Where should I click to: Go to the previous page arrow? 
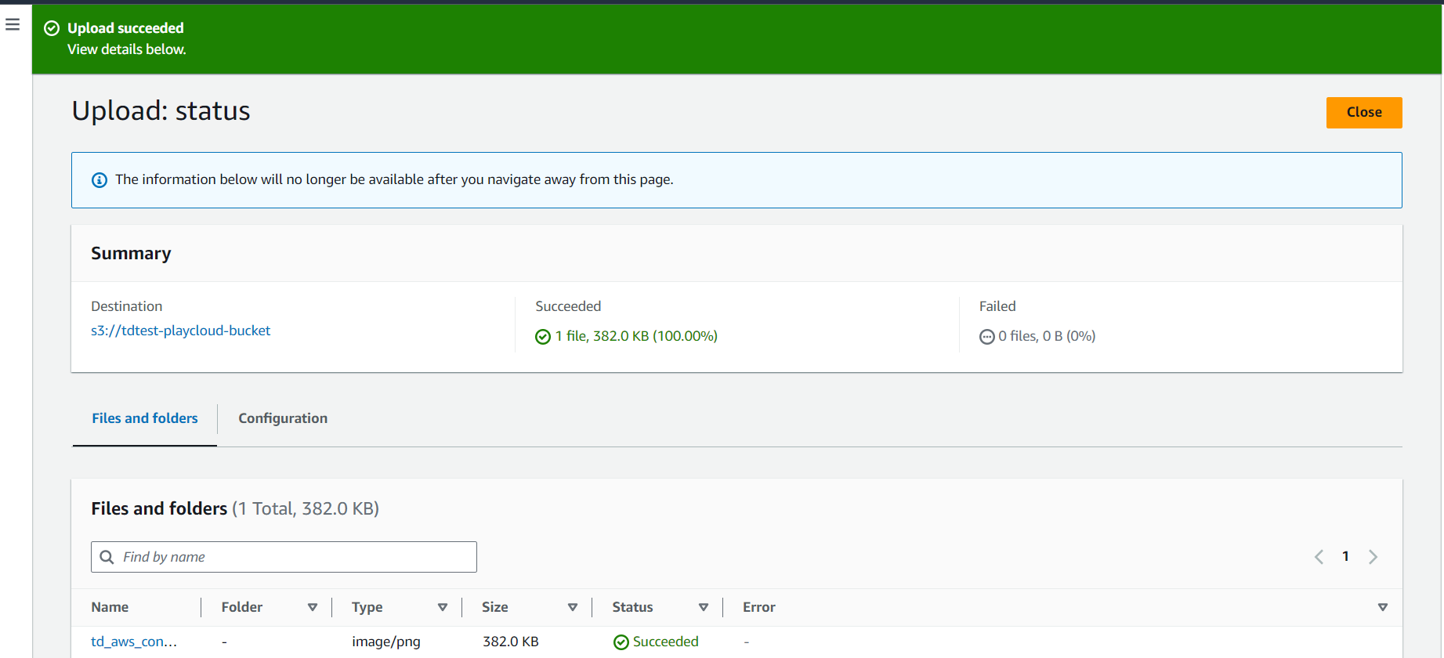[1319, 557]
